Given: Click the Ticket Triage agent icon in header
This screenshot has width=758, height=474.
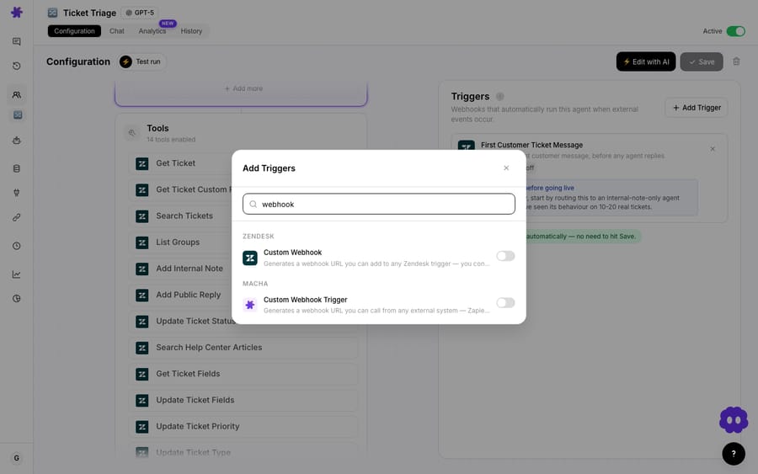Looking at the screenshot, I should click(52, 13).
